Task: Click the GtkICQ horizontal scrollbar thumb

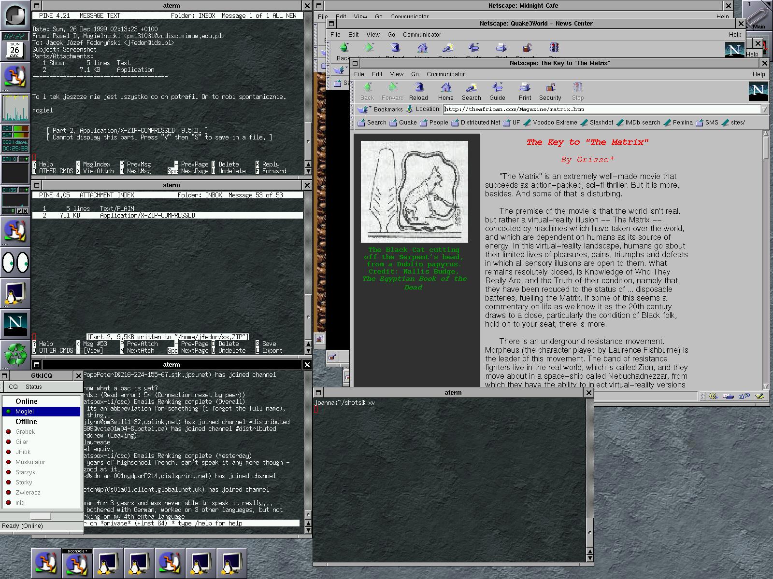Action: [41, 516]
